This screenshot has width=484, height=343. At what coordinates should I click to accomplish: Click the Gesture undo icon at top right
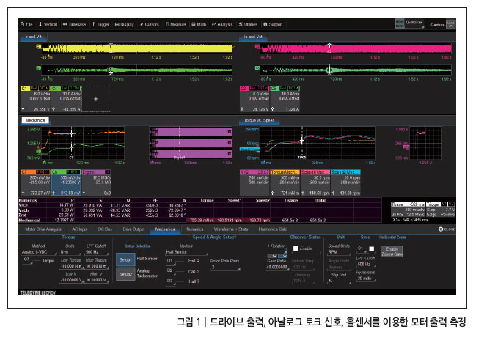pos(451,24)
